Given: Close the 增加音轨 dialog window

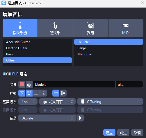Looking at the screenshot, I should click(x=143, y=3).
